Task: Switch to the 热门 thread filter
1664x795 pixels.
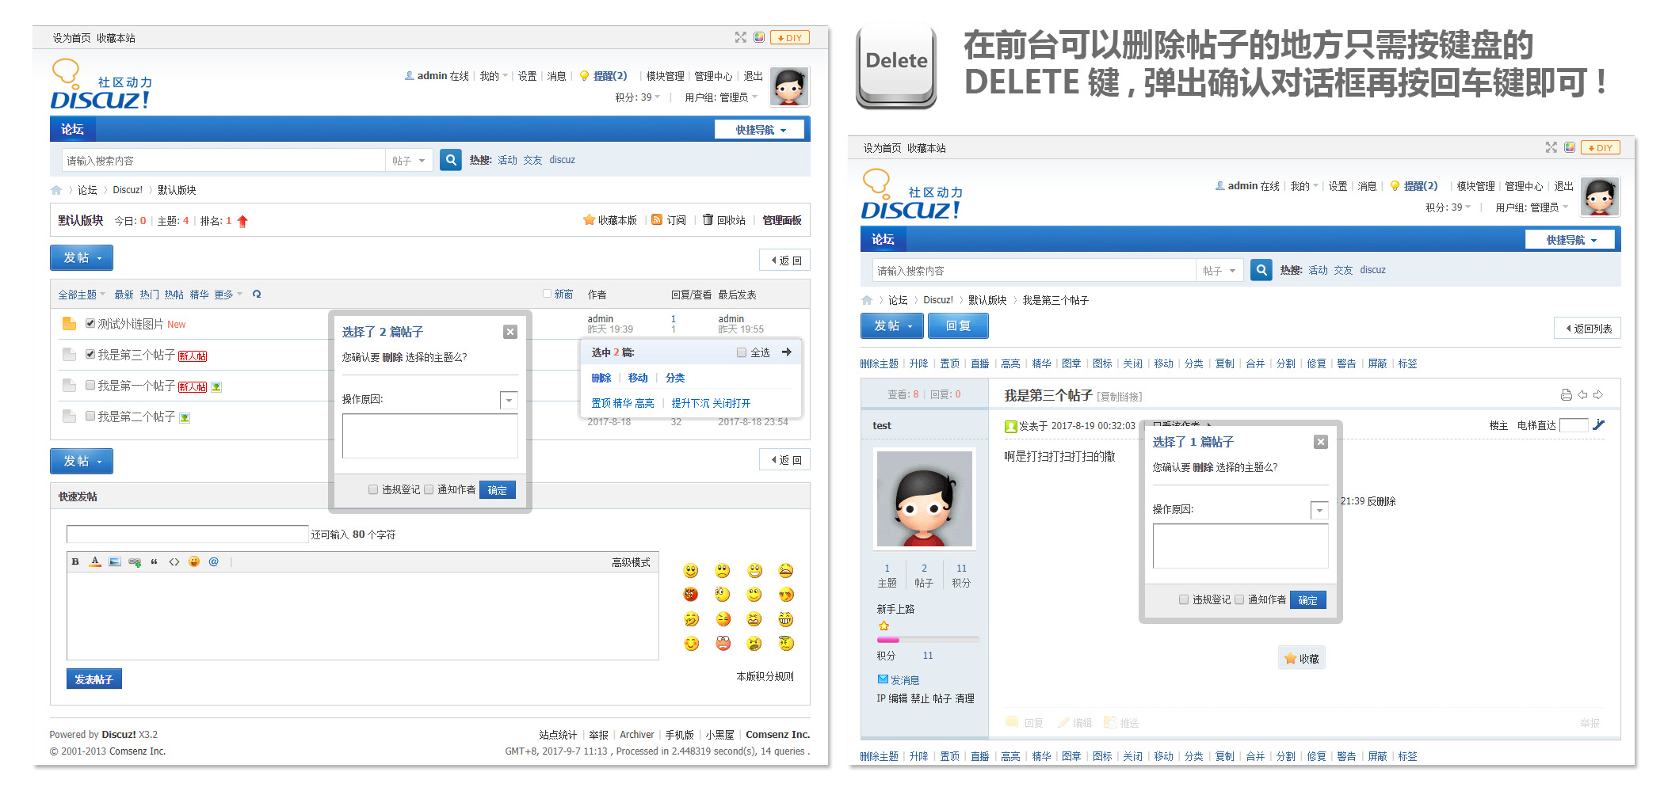Action: 150,295
